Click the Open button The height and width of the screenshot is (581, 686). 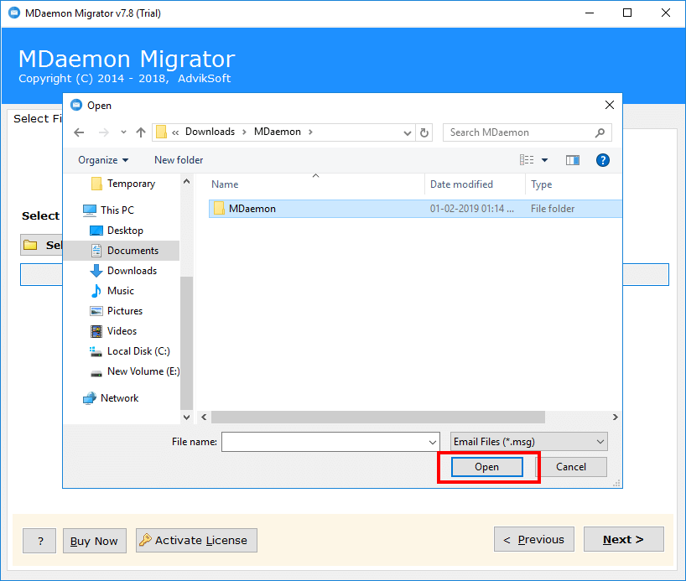click(487, 467)
